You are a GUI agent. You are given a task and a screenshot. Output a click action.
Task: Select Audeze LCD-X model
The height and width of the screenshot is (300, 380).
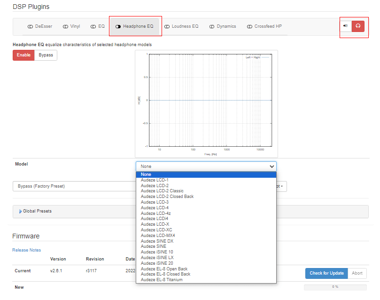(206, 224)
